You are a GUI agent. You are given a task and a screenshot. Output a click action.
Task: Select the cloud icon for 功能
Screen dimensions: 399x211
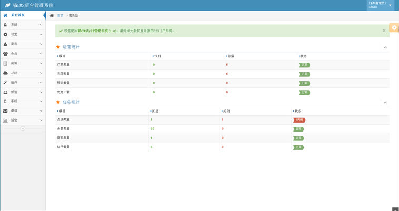click(x=5, y=73)
